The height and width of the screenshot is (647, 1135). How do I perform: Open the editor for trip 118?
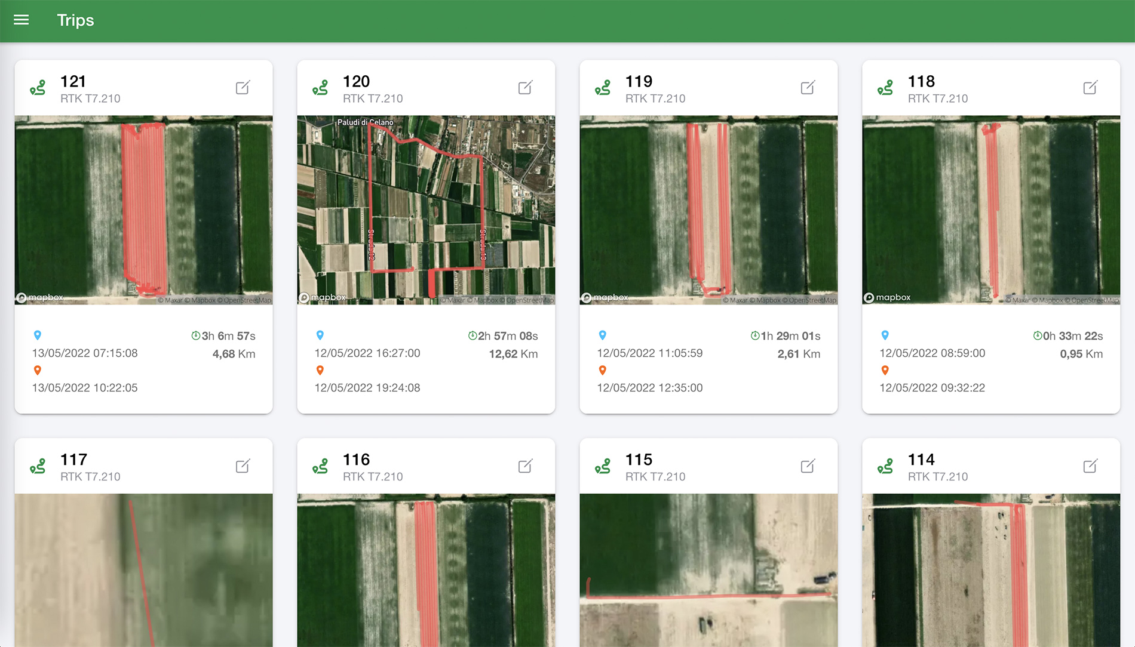click(1090, 88)
